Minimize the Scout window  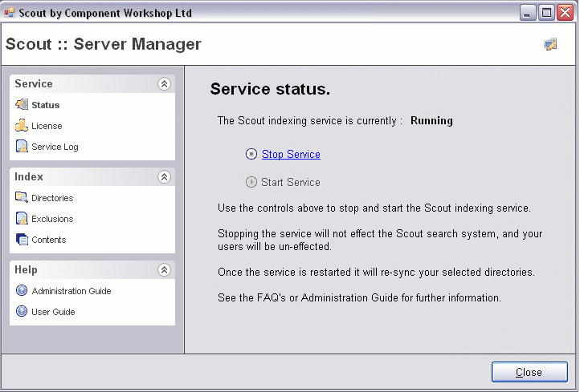click(x=528, y=13)
